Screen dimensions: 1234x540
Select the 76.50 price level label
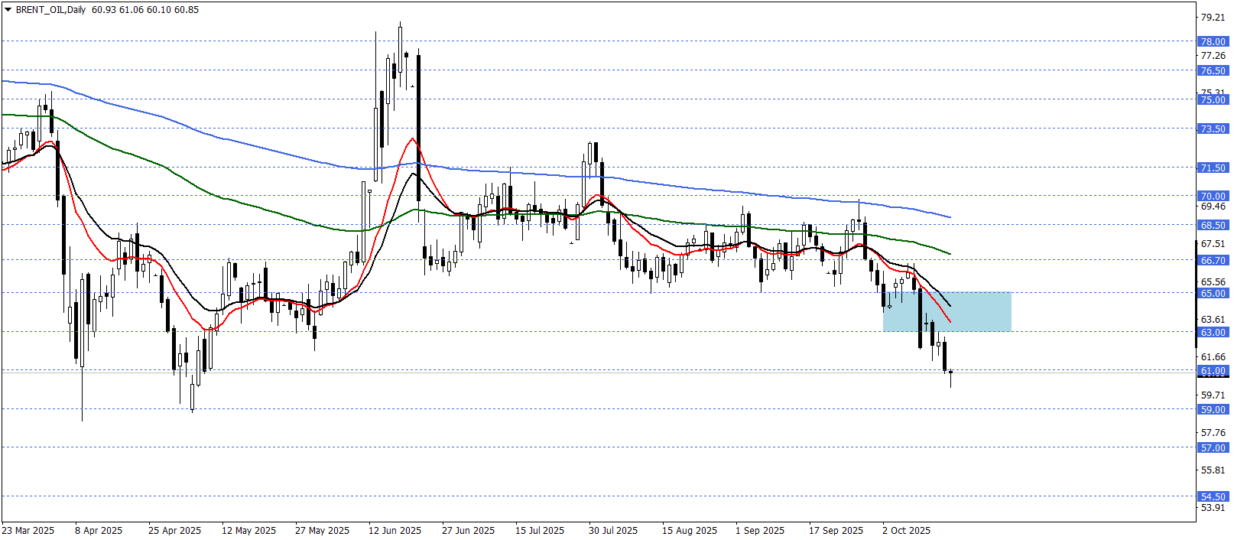(1213, 71)
